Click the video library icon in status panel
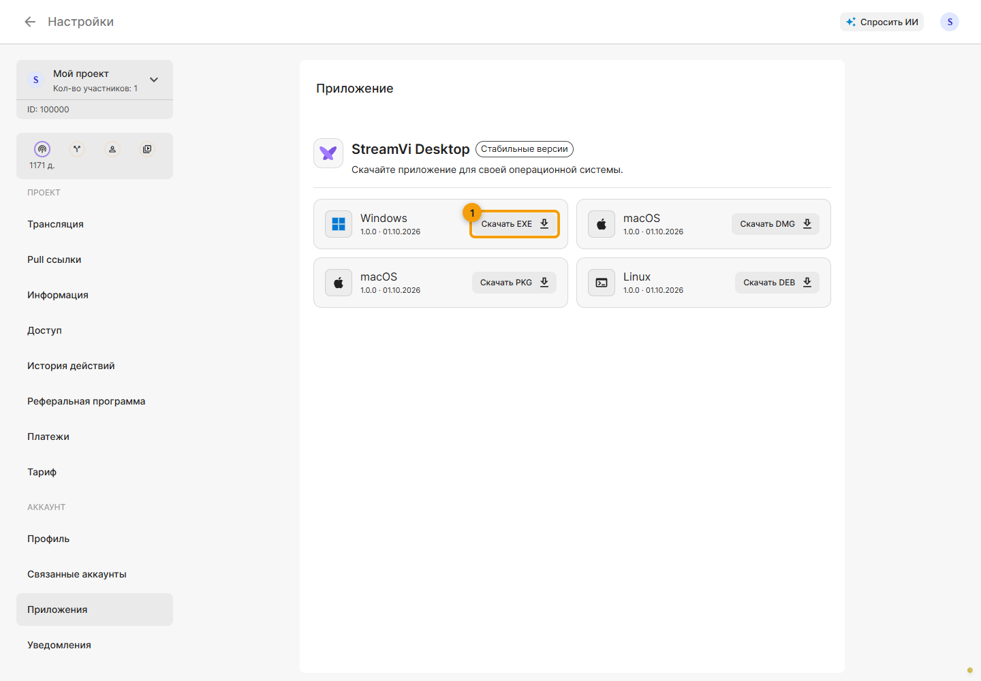The image size is (981, 681). point(147,149)
